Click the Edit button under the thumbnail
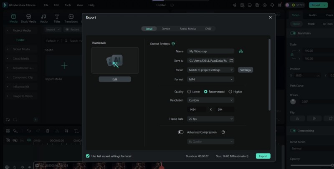This screenshot has height=169, width=334. pyautogui.click(x=115, y=79)
